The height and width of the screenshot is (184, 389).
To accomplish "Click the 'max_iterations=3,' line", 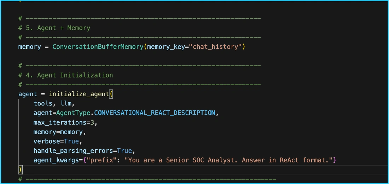I will [x=65, y=122].
